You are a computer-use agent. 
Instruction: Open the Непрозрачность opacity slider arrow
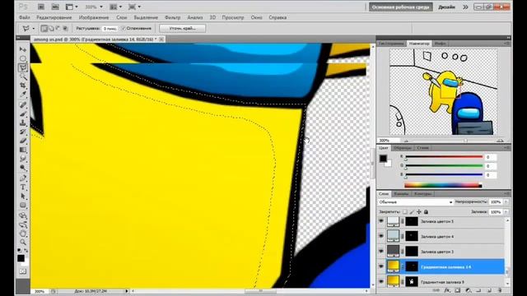[x=506, y=202]
